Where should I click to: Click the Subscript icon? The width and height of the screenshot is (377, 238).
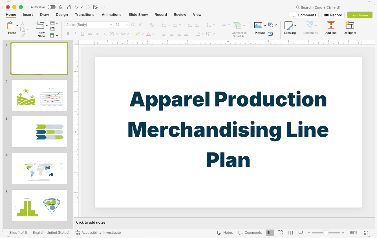click(x=105, y=34)
